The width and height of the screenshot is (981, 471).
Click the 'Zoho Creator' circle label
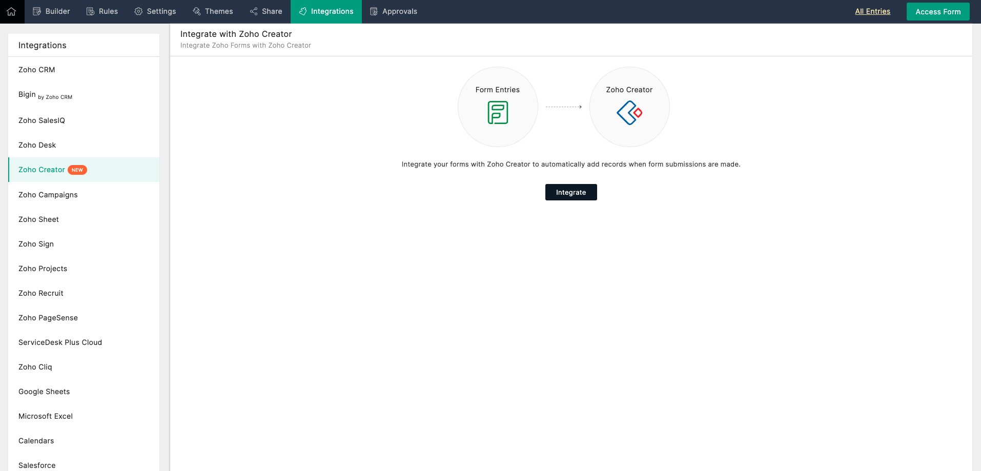point(629,90)
